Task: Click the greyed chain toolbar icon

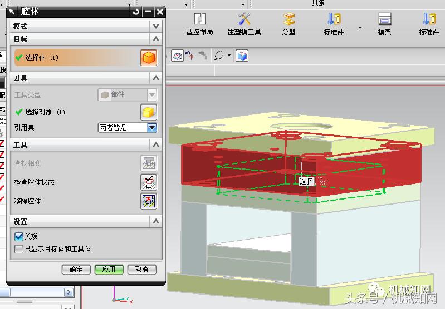Action: point(203,56)
